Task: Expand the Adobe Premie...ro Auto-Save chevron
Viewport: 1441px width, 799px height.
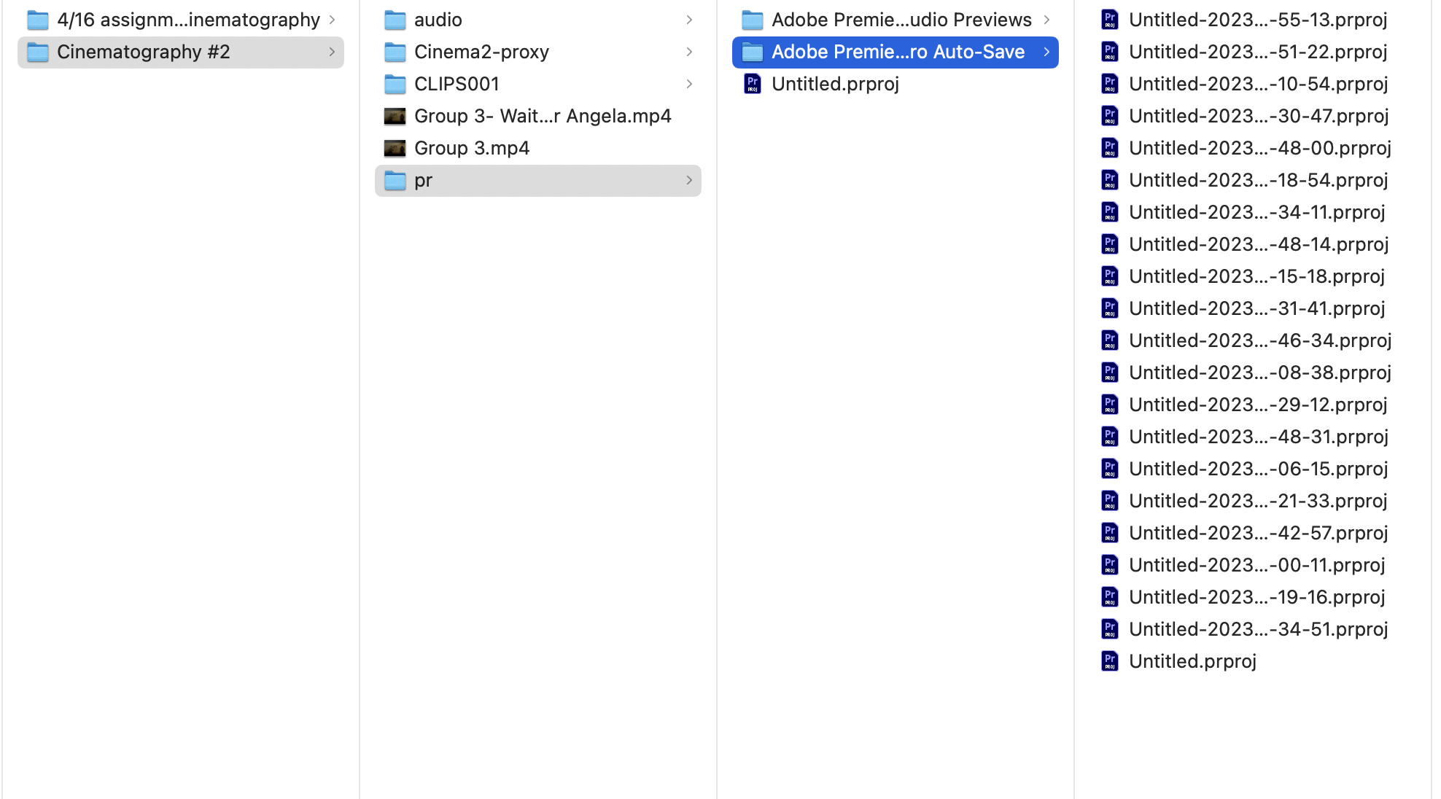Action: (1046, 52)
